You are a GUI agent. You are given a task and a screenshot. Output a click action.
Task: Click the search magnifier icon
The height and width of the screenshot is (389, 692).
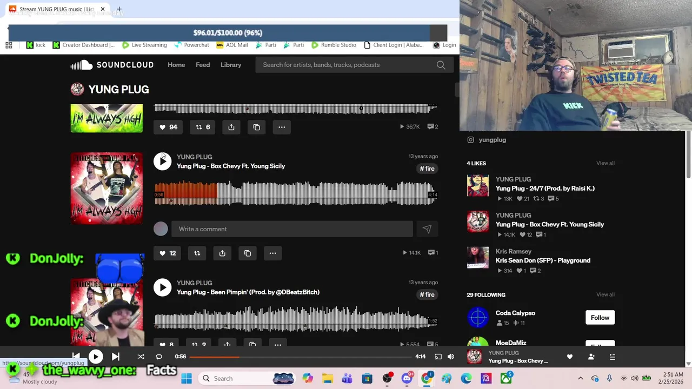[x=441, y=65]
